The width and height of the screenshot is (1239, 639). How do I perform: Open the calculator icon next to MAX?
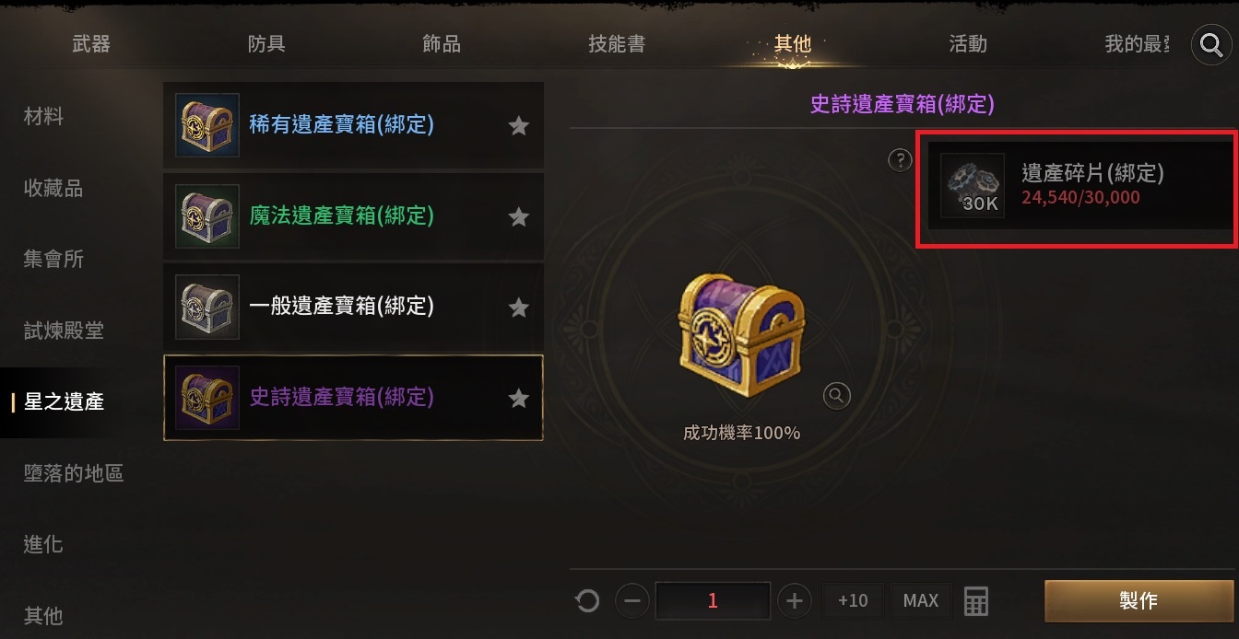(975, 601)
